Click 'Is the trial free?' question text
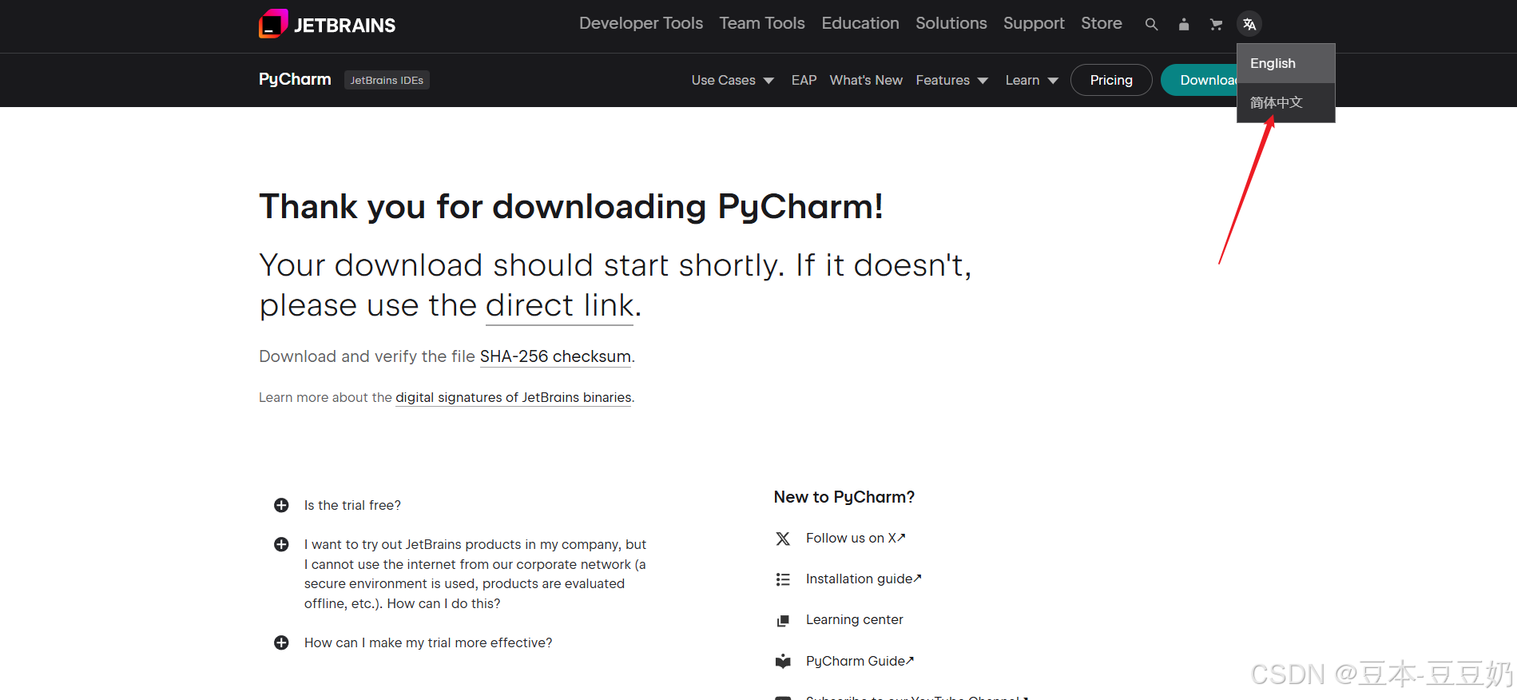 (352, 505)
